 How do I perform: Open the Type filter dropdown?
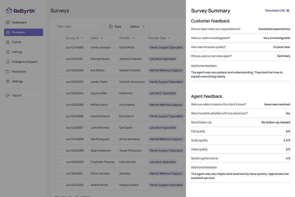pos(115,26)
